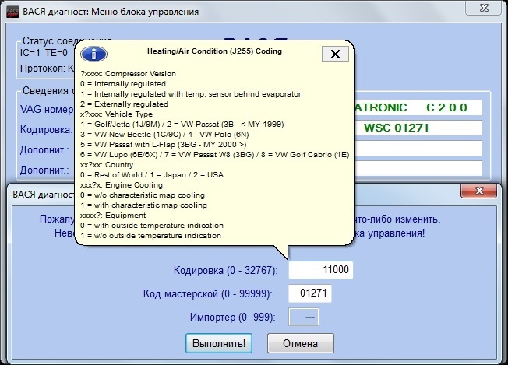Close the recoding dialog with red X
Image resolution: width=508 pixels, height=365 pixels.
pyautogui.click(x=478, y=191)
